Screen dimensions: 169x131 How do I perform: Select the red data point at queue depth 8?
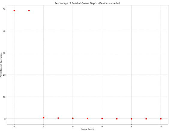click(131, 119)
